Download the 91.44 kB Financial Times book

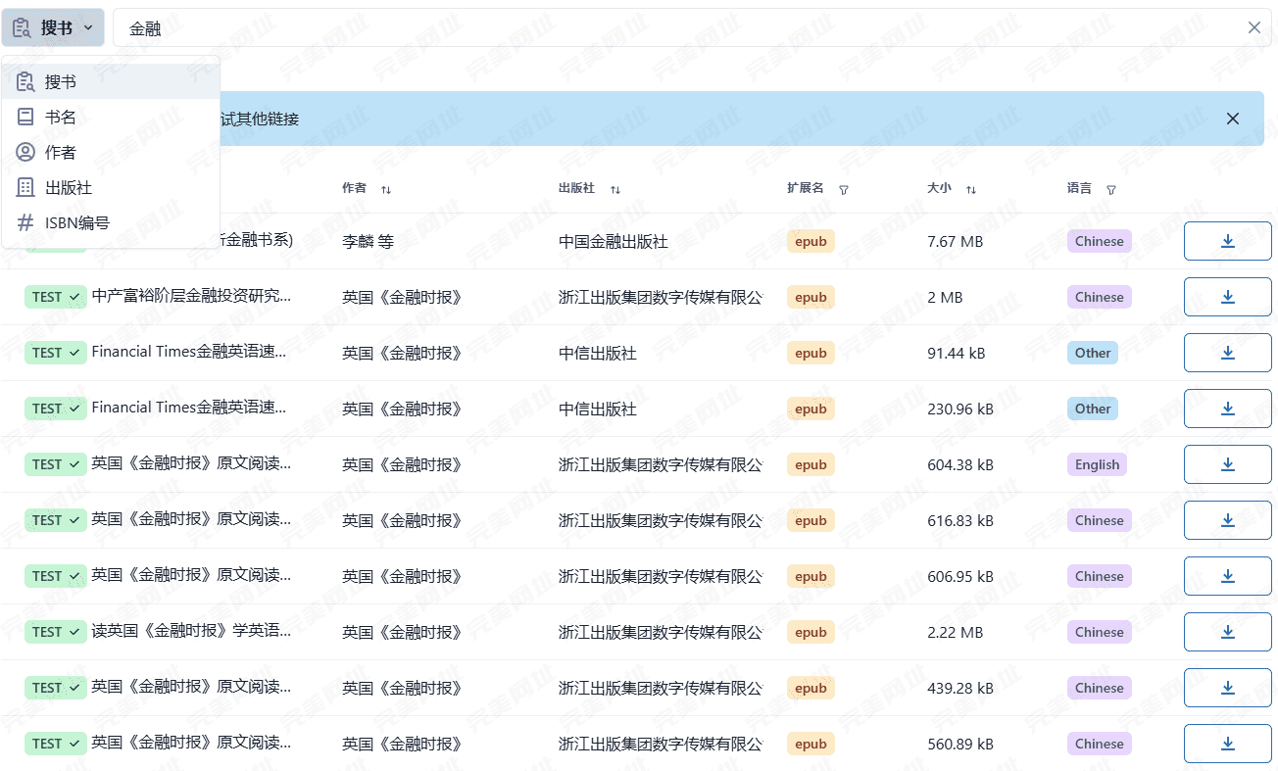[1228, 353]
